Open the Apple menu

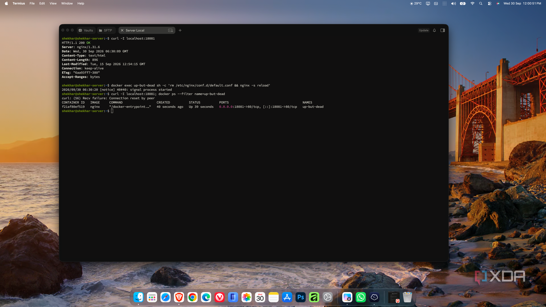pyautogui.click(x=6, y=3)
